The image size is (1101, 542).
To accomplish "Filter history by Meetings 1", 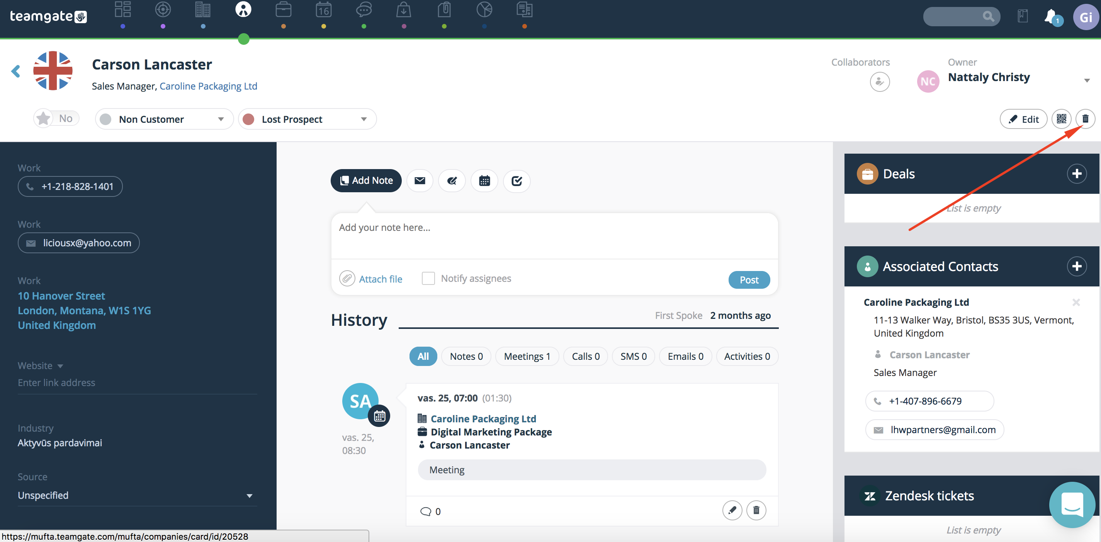I will pyautogui.click(x=527, y=356).
